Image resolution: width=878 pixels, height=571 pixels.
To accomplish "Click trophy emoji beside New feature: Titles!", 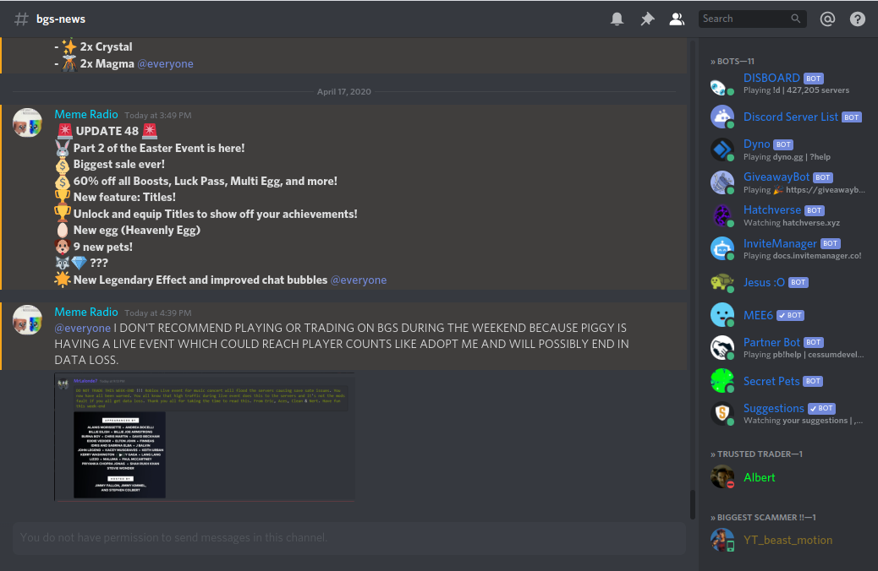I will [x=62, y=197].
